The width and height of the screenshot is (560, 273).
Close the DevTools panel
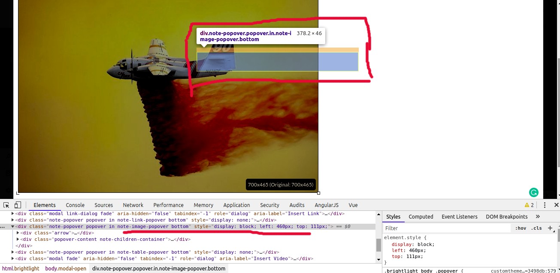coord(556,205)
